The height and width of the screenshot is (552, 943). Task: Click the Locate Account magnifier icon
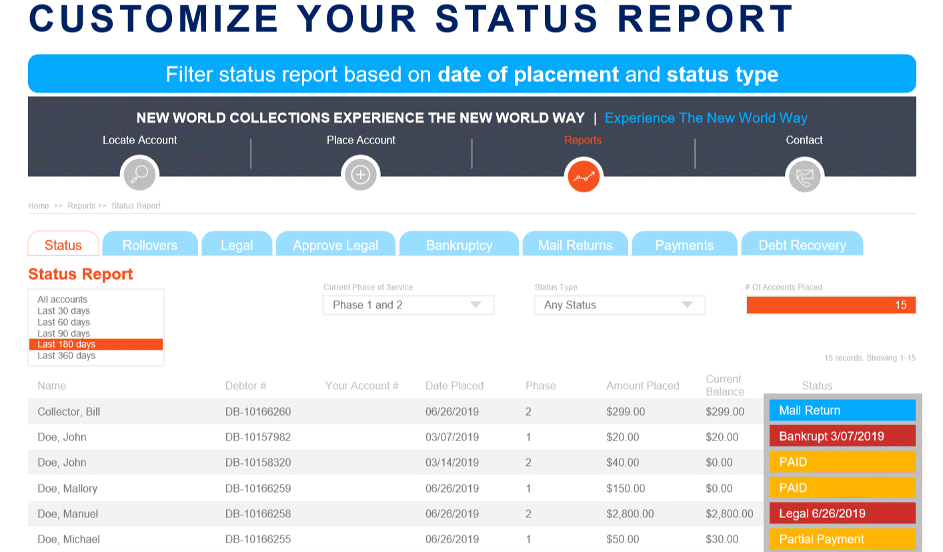(x=139, y=176)
